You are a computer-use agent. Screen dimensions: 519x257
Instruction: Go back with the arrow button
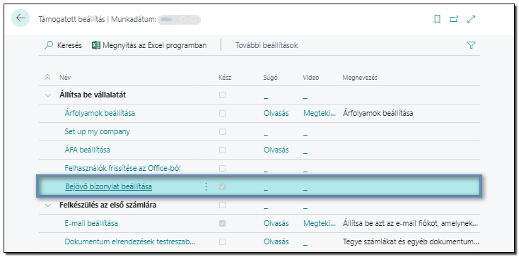click(x=21, y=18)
